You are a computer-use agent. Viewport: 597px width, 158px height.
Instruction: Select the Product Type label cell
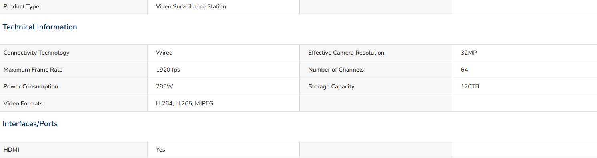pos(74,7)
